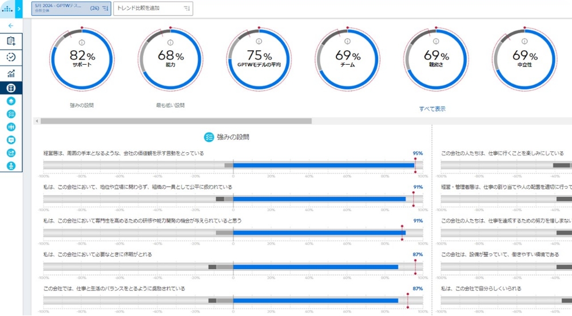Click the people group sidebar icon
572x316 pixels.
(11, 127)
